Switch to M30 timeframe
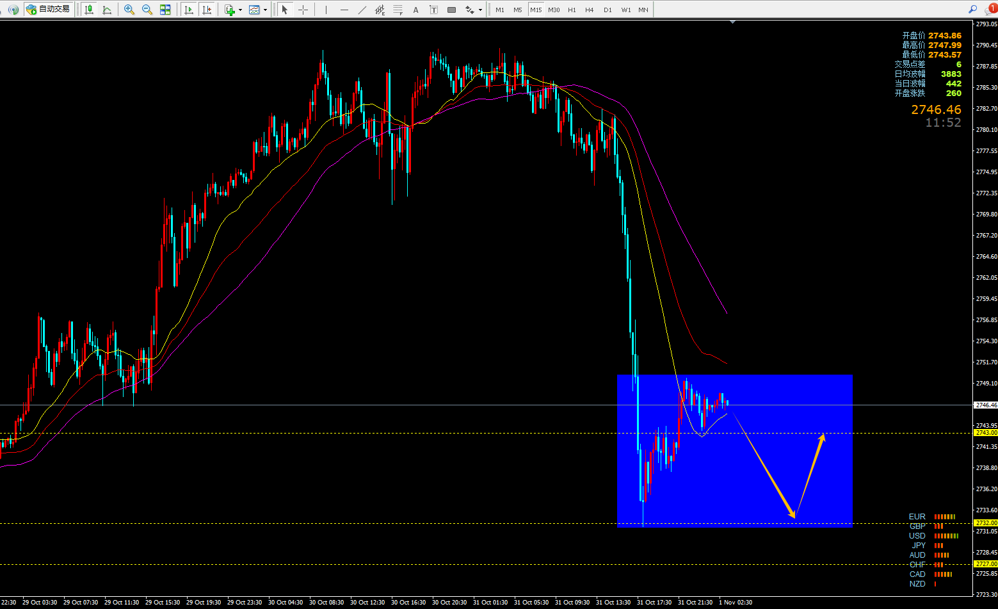This screenshot has width=998, height=609. [x=554, y=10]
